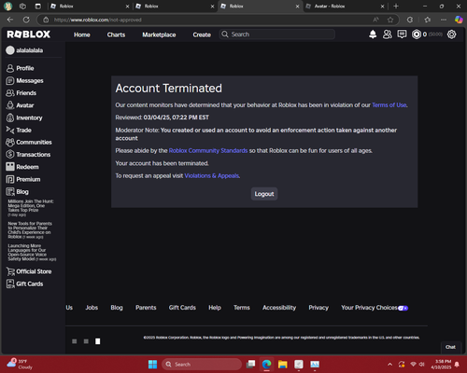
Task: Open Premium in the sidebar
Action: tap(23, 179)
